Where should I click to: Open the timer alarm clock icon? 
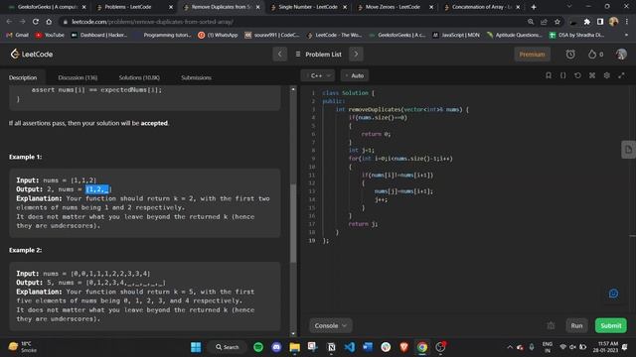(x=570, y=54)
